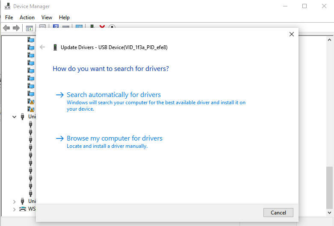
Task: Open the Action menu
Action: coord(27,18)
